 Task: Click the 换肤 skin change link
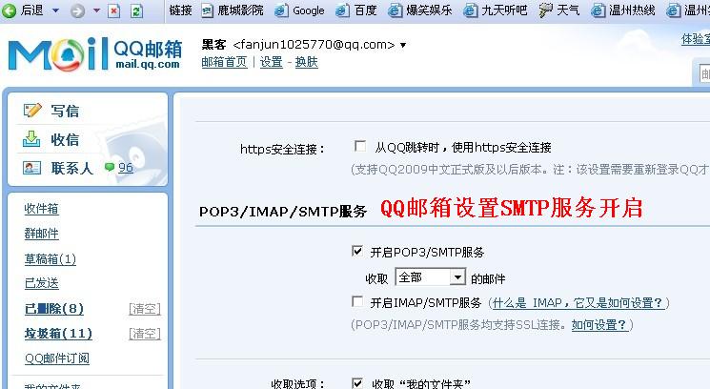click(307, 62)
